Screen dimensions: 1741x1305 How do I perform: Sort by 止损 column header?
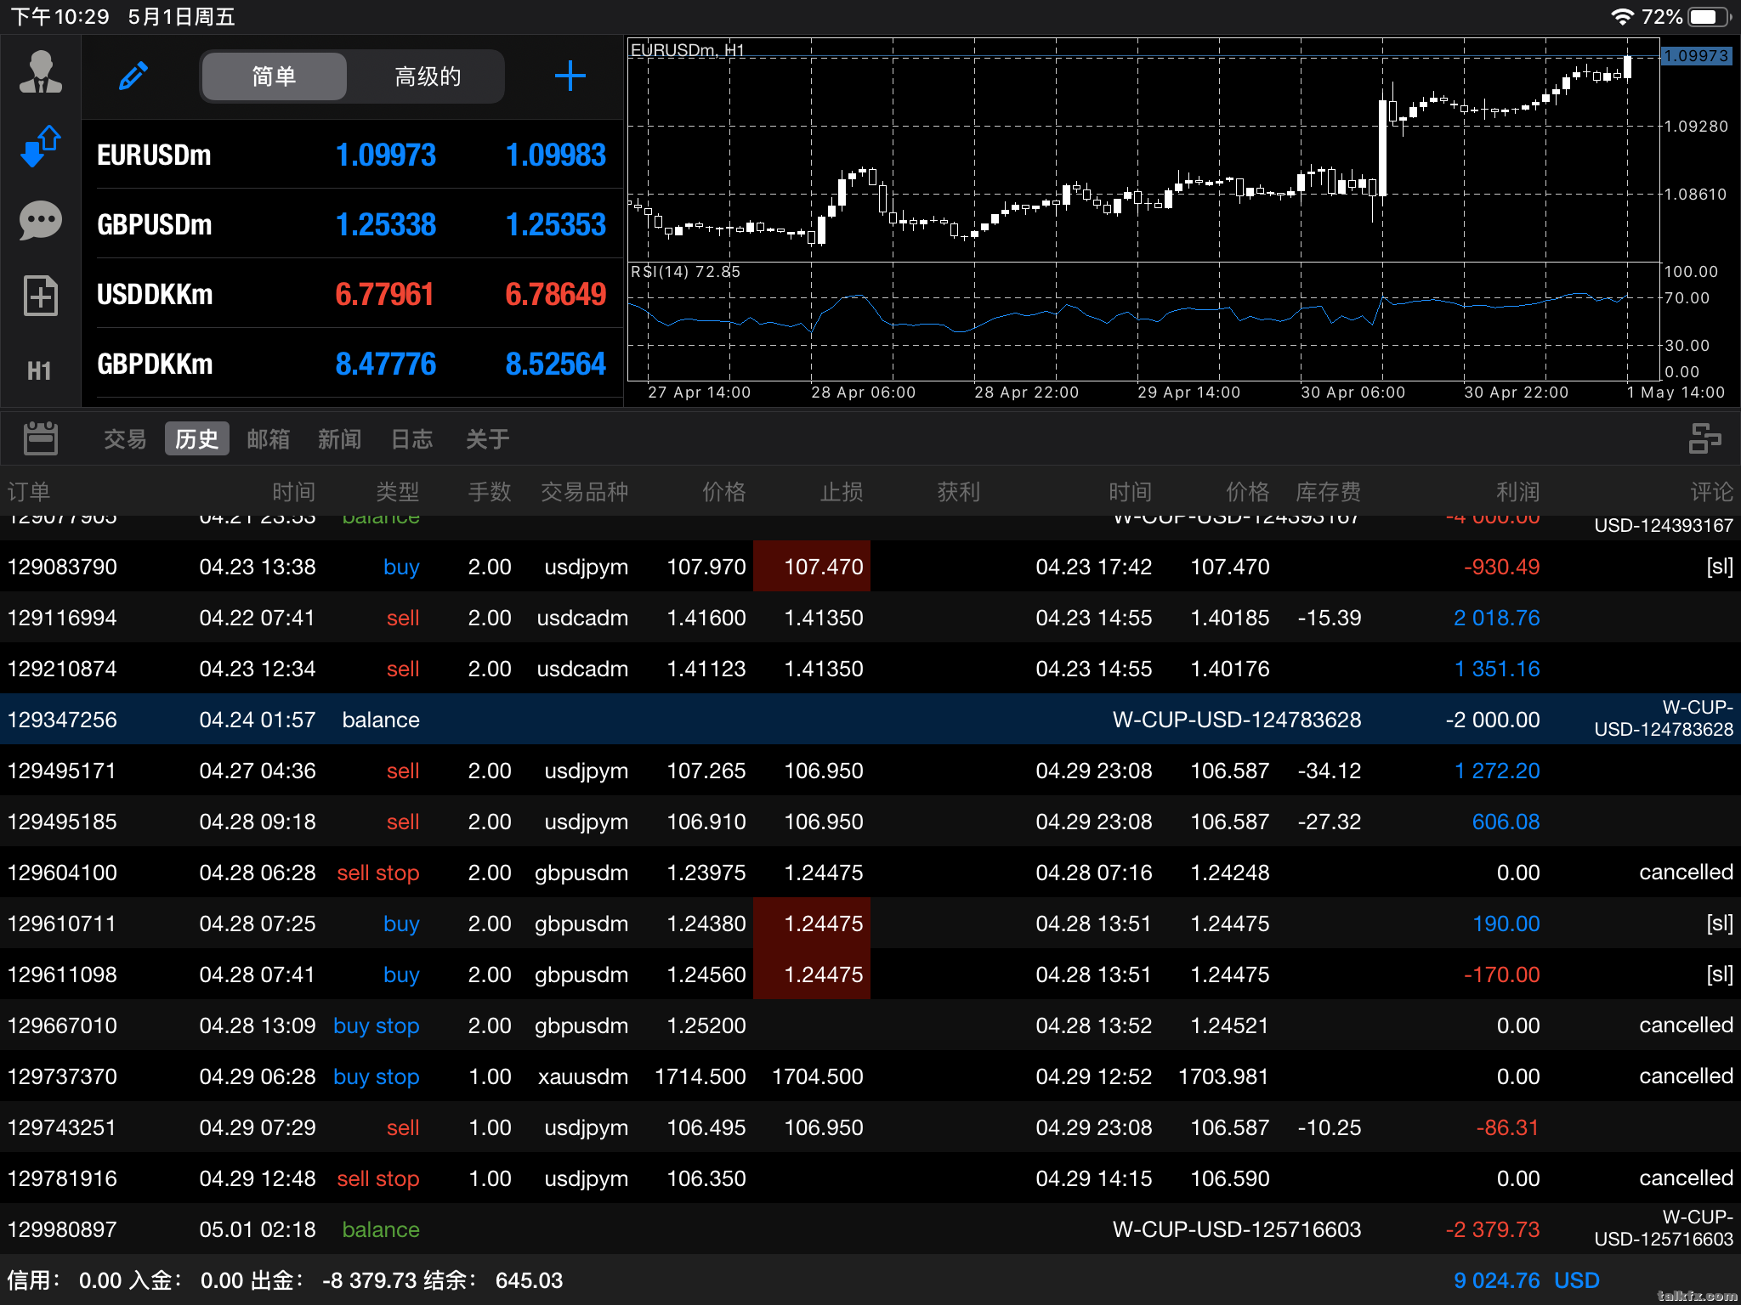coord(841,491)
